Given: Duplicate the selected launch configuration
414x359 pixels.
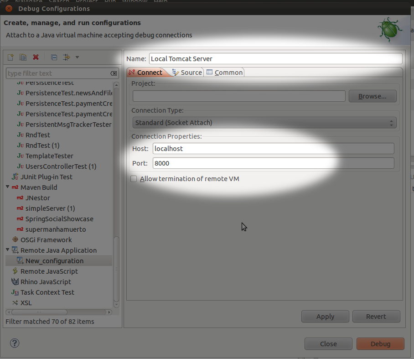Looking at the screenshot, I should click(x=23, y=57).
